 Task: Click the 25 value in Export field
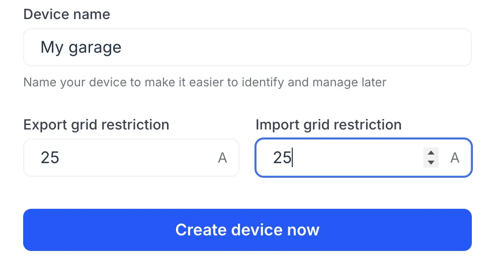coord(50,158)
